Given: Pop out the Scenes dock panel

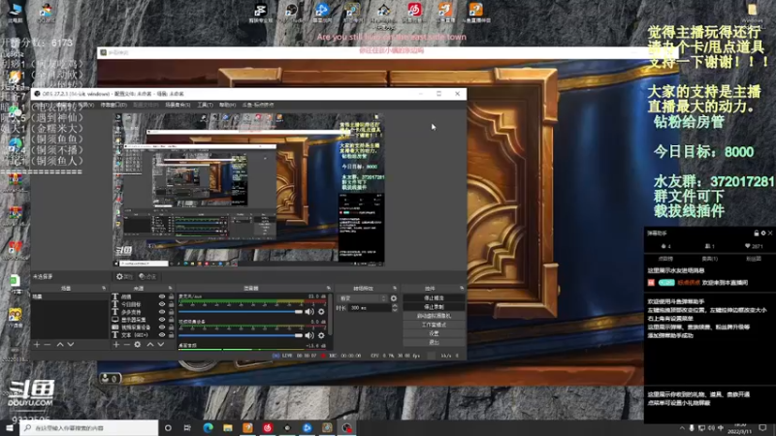Looking at the screenshot, I should click(104, 288).
